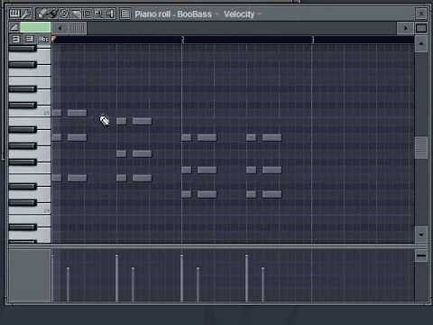Open the piano roll keyboard menu icon
433x325 pixels.
point(14,14)
